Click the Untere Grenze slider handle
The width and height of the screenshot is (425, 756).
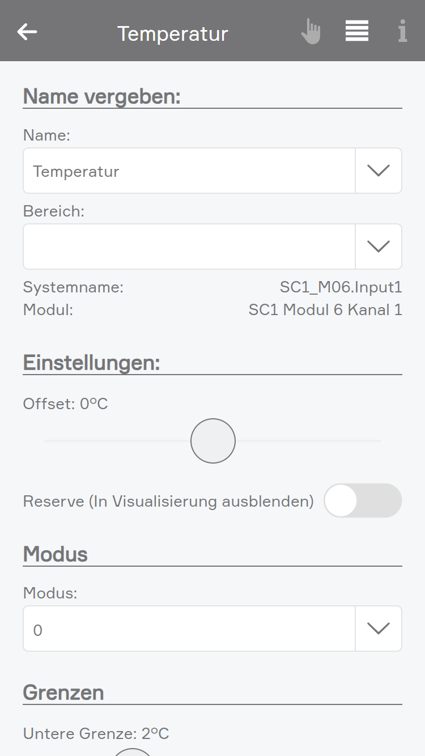[x=133, y=753]
